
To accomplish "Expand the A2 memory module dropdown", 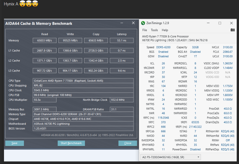I will pos(171,157).
